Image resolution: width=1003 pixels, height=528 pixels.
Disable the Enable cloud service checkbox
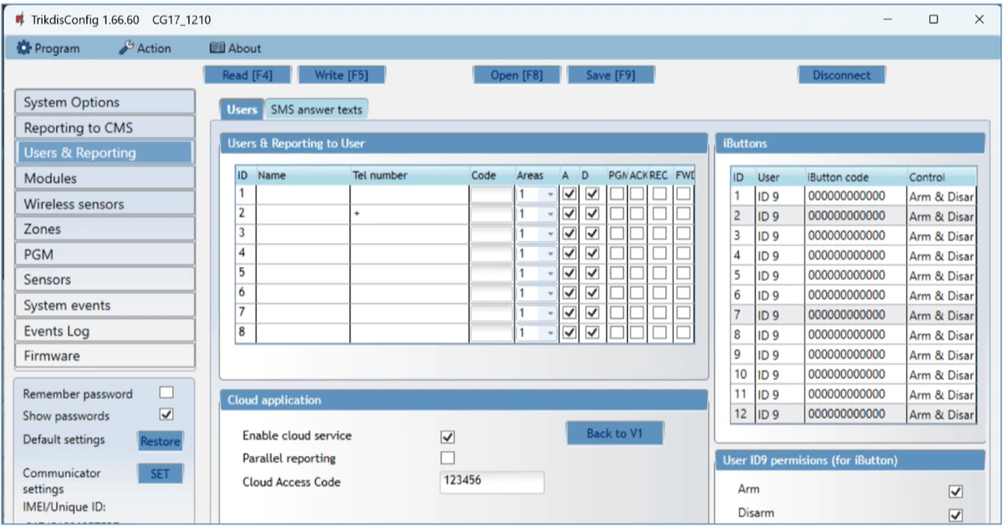pyautogui.click(x=448, y=436)
